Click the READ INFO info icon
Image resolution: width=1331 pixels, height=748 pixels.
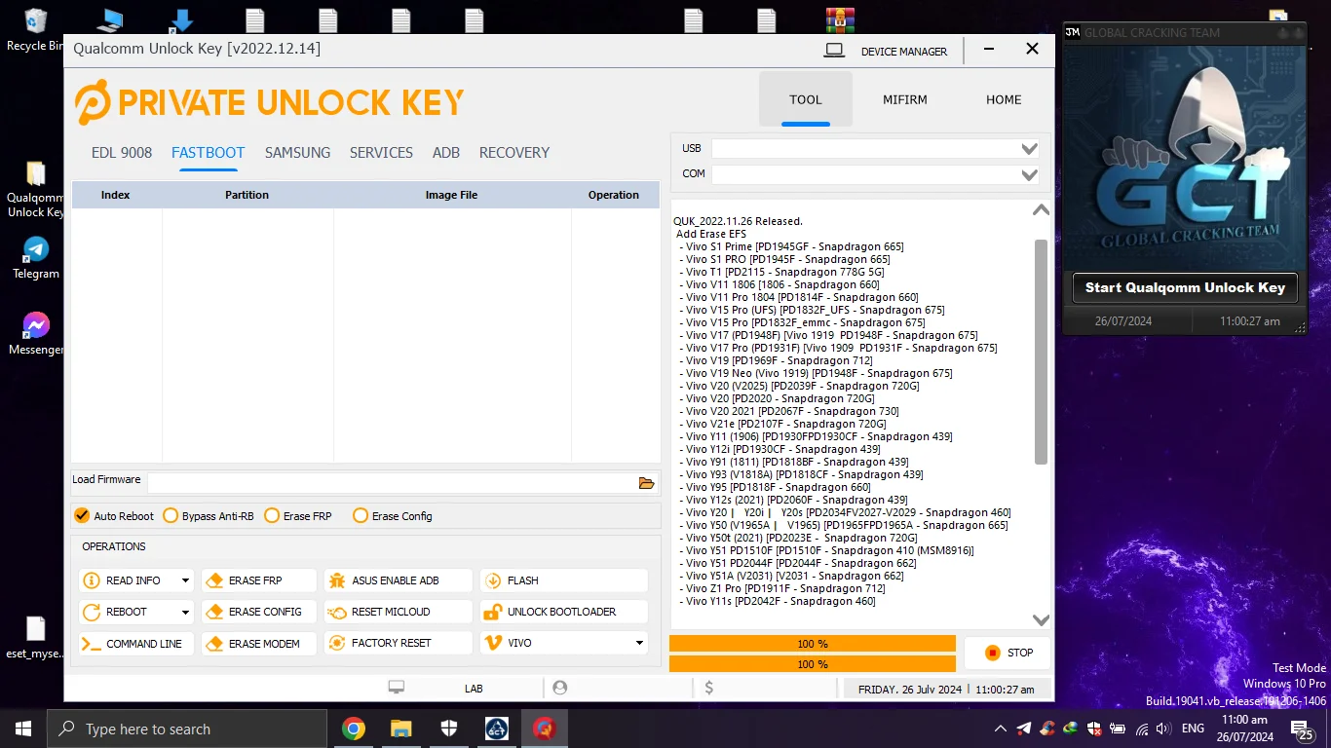click(92, 580)
